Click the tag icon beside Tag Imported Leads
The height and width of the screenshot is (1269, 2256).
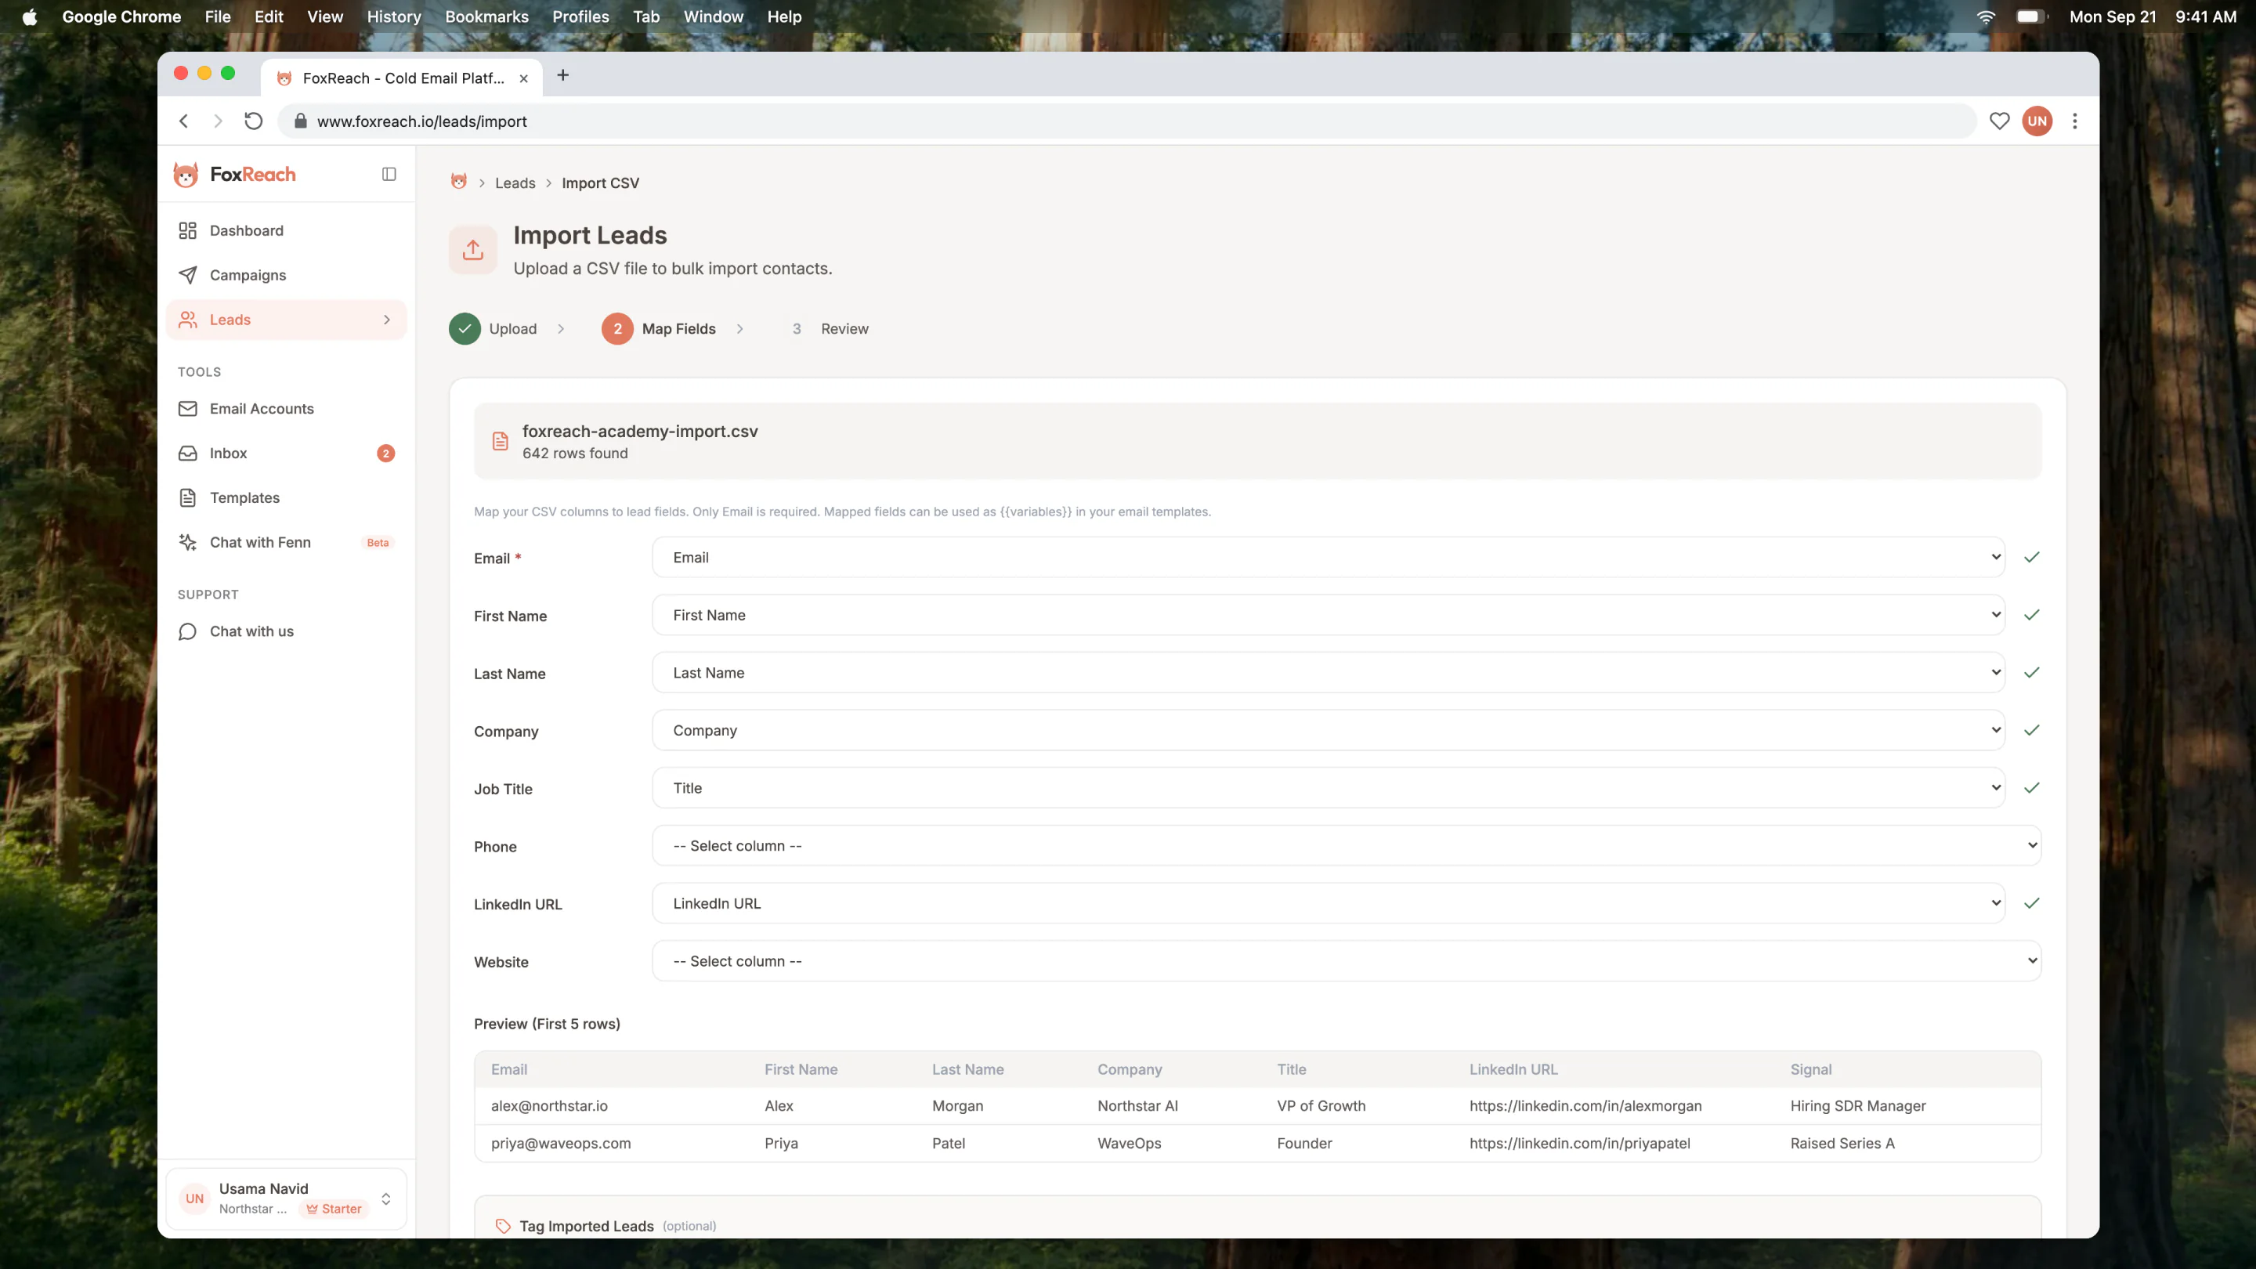click(503, 1226)
